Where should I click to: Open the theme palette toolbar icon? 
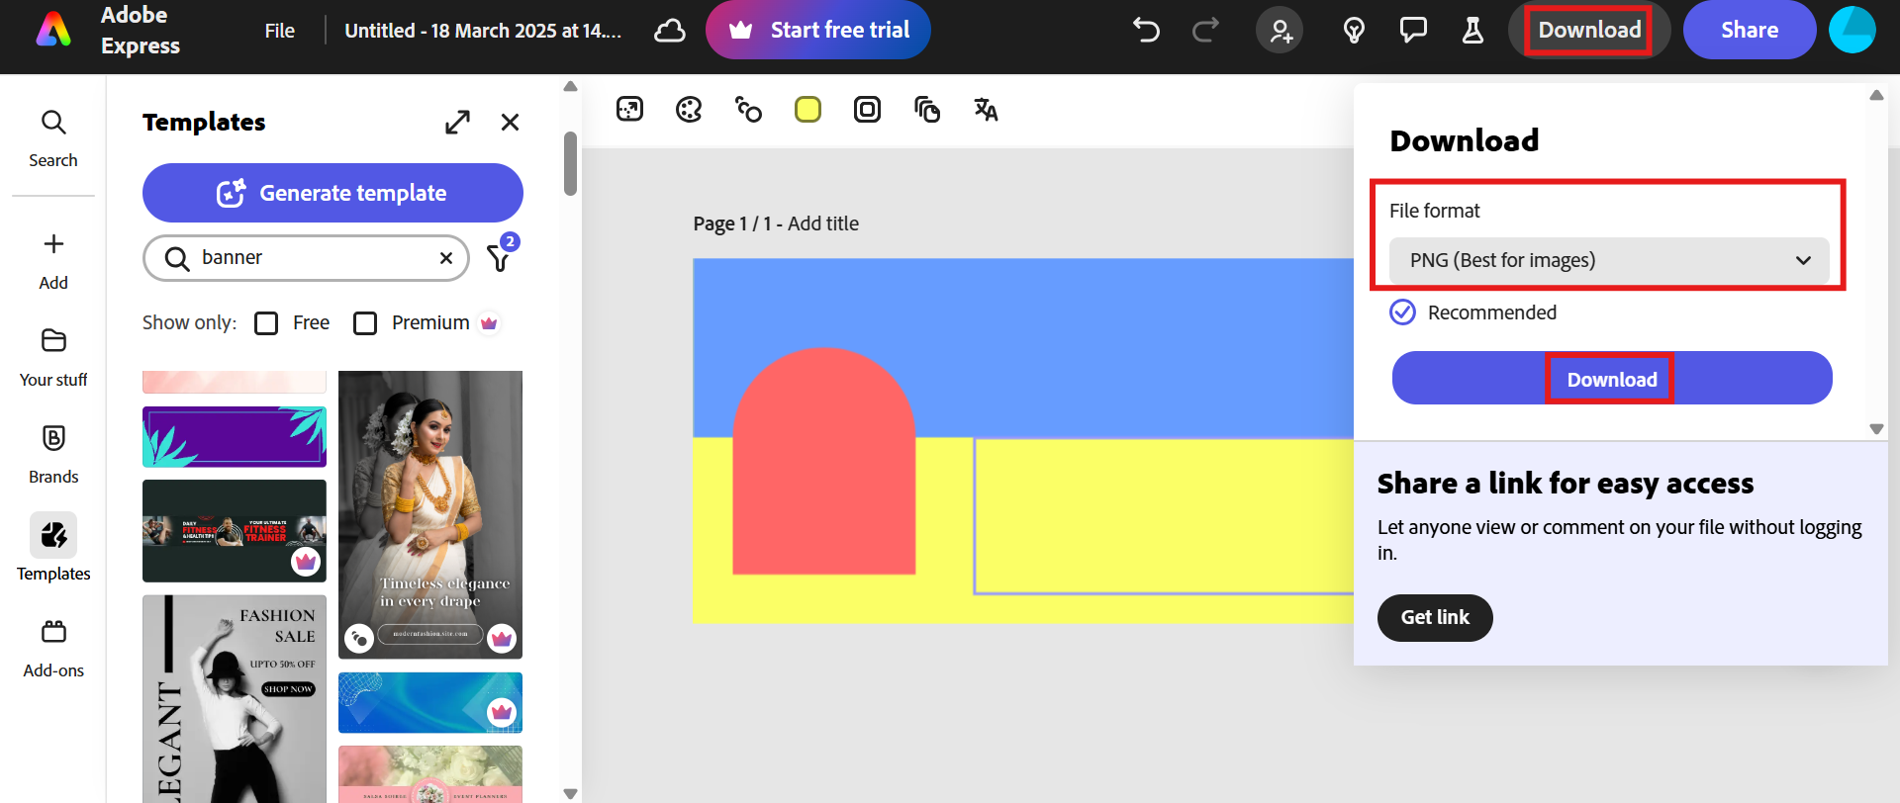(x=689, y=109)
